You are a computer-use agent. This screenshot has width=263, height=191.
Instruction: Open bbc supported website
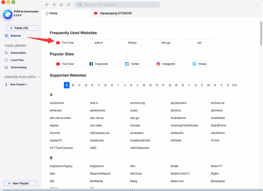click(x=133, y=166)
